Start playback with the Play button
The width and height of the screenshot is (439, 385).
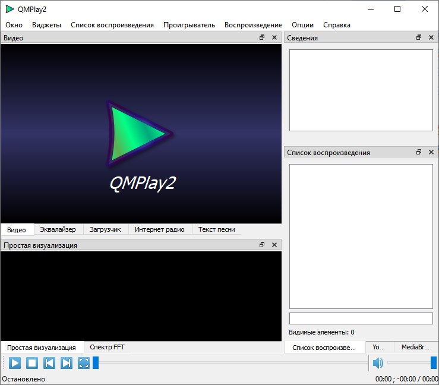15,363
